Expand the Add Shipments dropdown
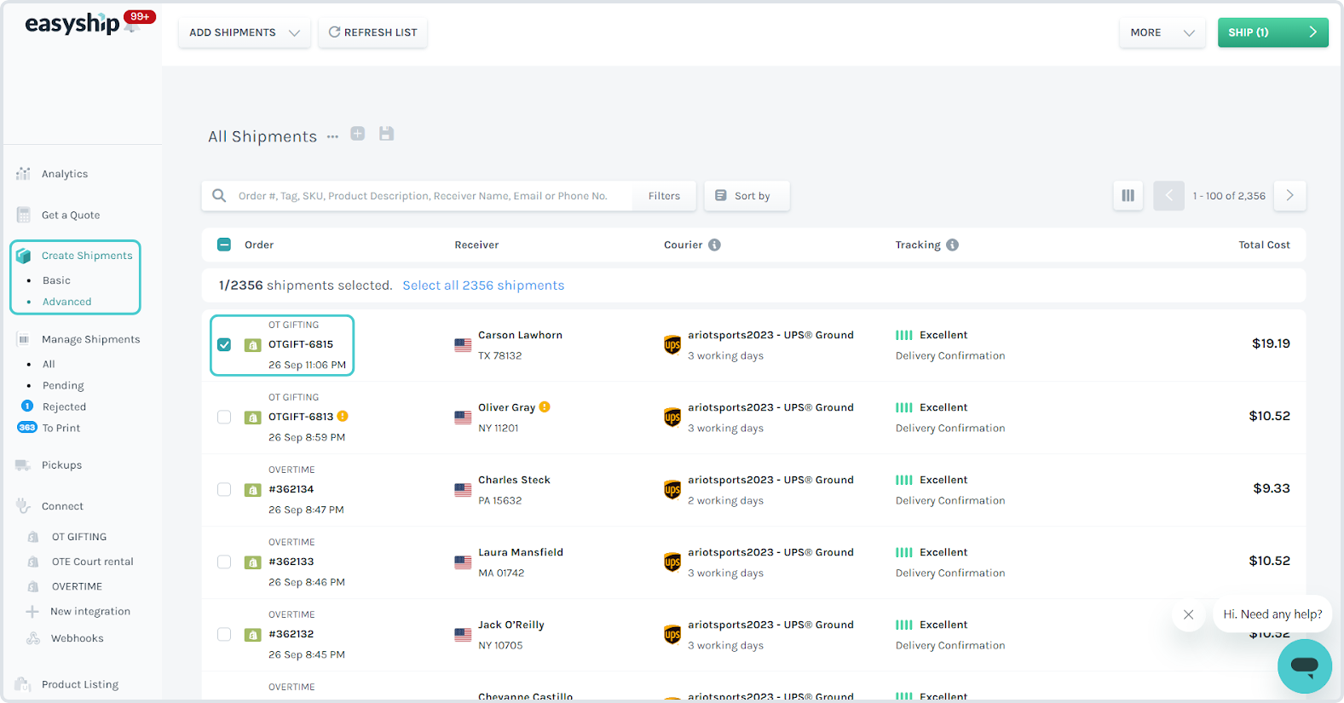Viewport: 1344px width, 703px height. [245, 32]
